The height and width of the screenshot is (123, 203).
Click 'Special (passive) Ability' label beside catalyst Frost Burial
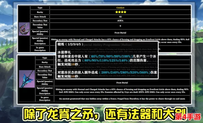[x=40, y=33]
